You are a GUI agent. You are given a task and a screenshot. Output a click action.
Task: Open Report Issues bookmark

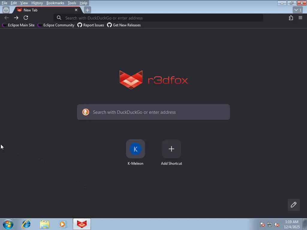click(x=91, y=25)
